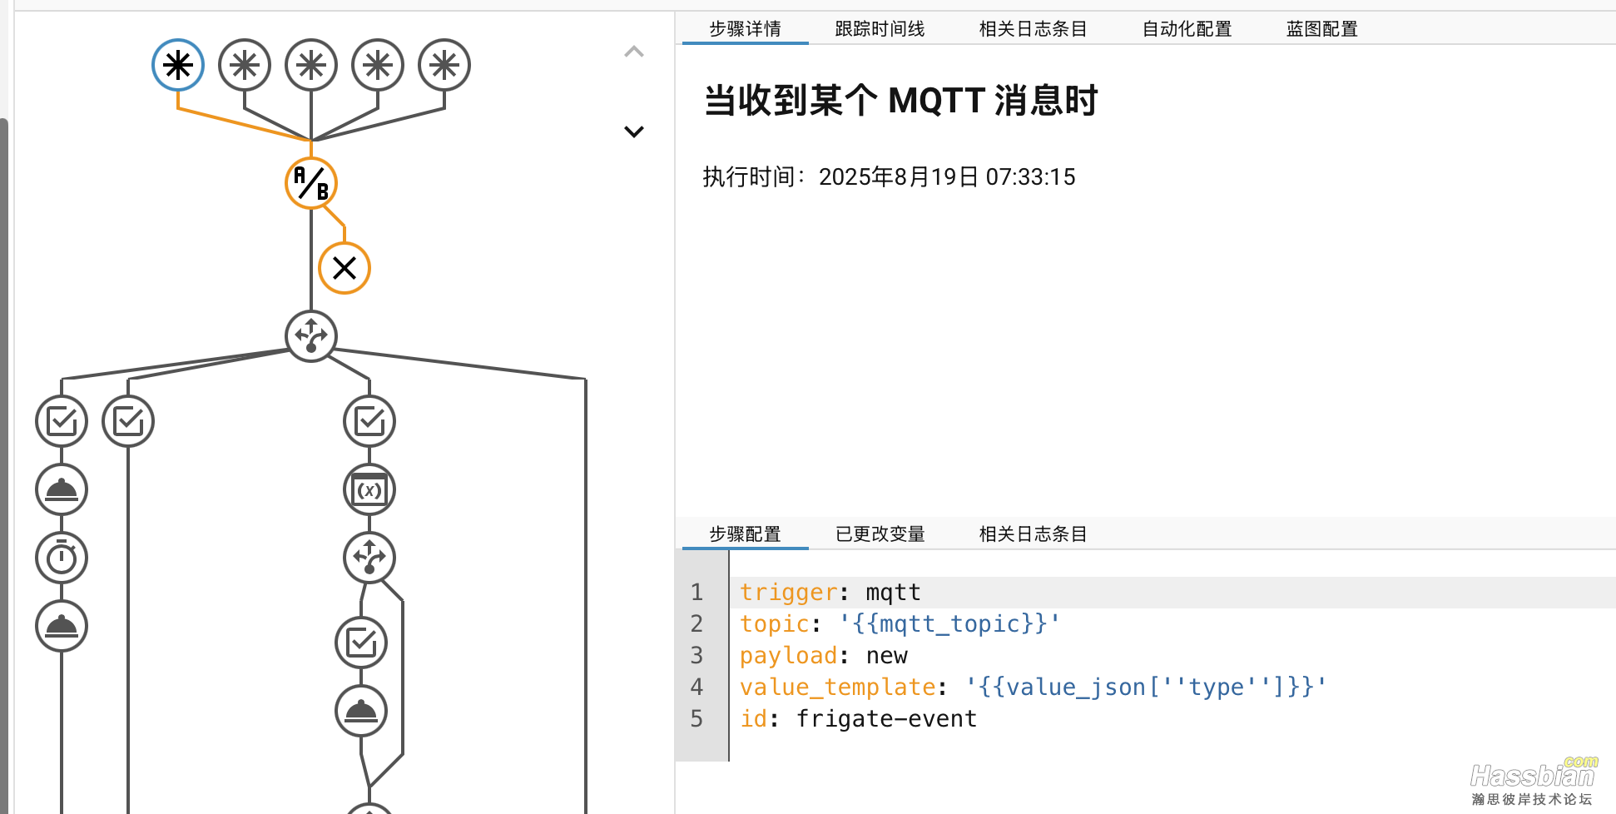This screenshot has width=1616, height=814.
Task: Select the service-call node below the stopwatch
Action: click(x=62, y=626)
